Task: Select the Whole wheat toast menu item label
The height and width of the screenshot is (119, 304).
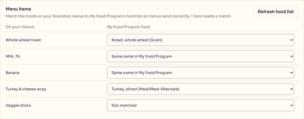Action: 23,40
